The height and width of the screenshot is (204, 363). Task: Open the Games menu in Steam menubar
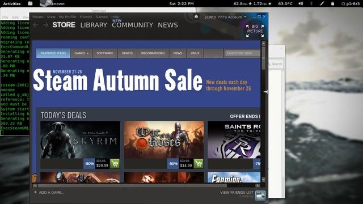102,17
